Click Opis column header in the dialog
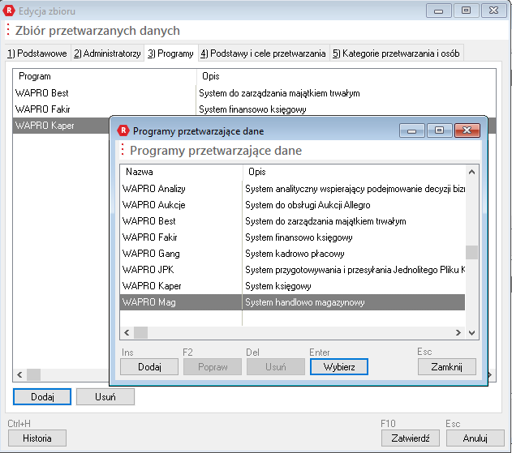The image size is (512, 453). coord(354,172)
